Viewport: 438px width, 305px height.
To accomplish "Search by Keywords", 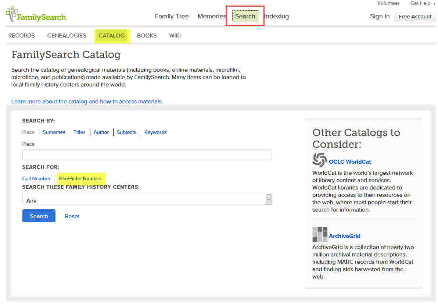I will click(155, 132).
